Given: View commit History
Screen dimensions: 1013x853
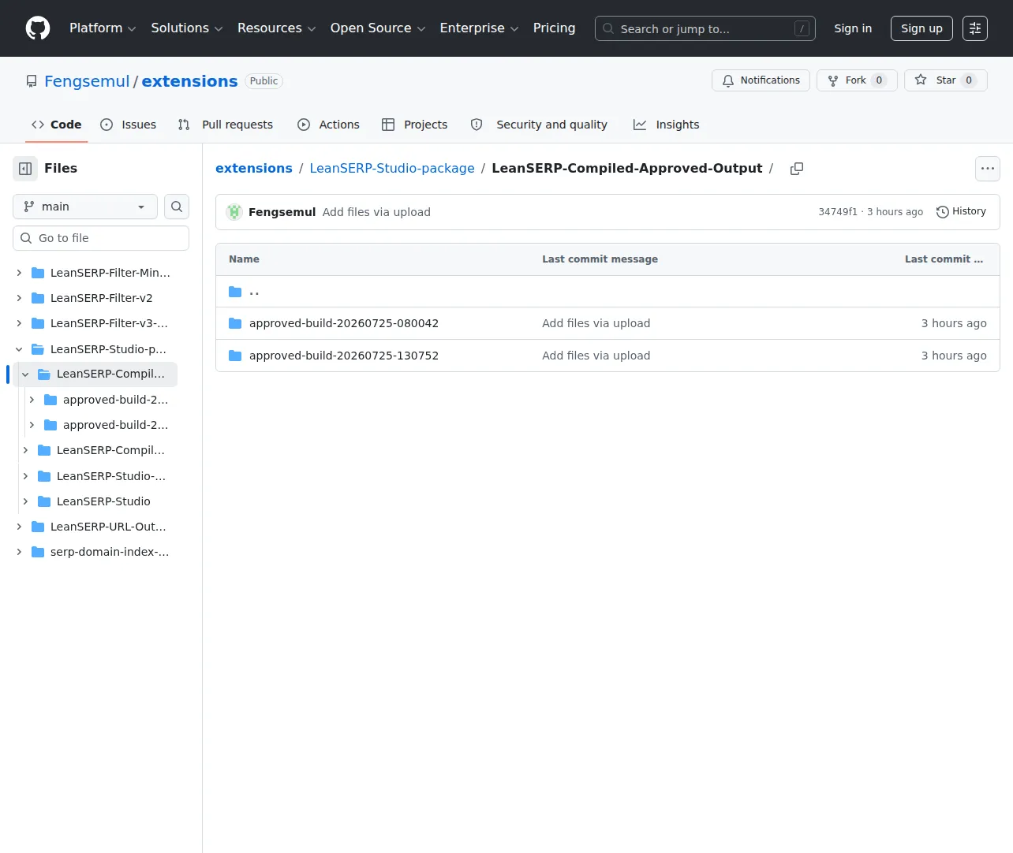Looking at the screenshot, I should coord(962,212).
